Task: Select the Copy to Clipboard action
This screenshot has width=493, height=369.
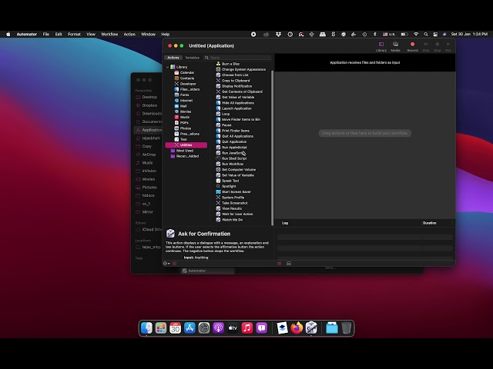Action: (x=236, y=81)
